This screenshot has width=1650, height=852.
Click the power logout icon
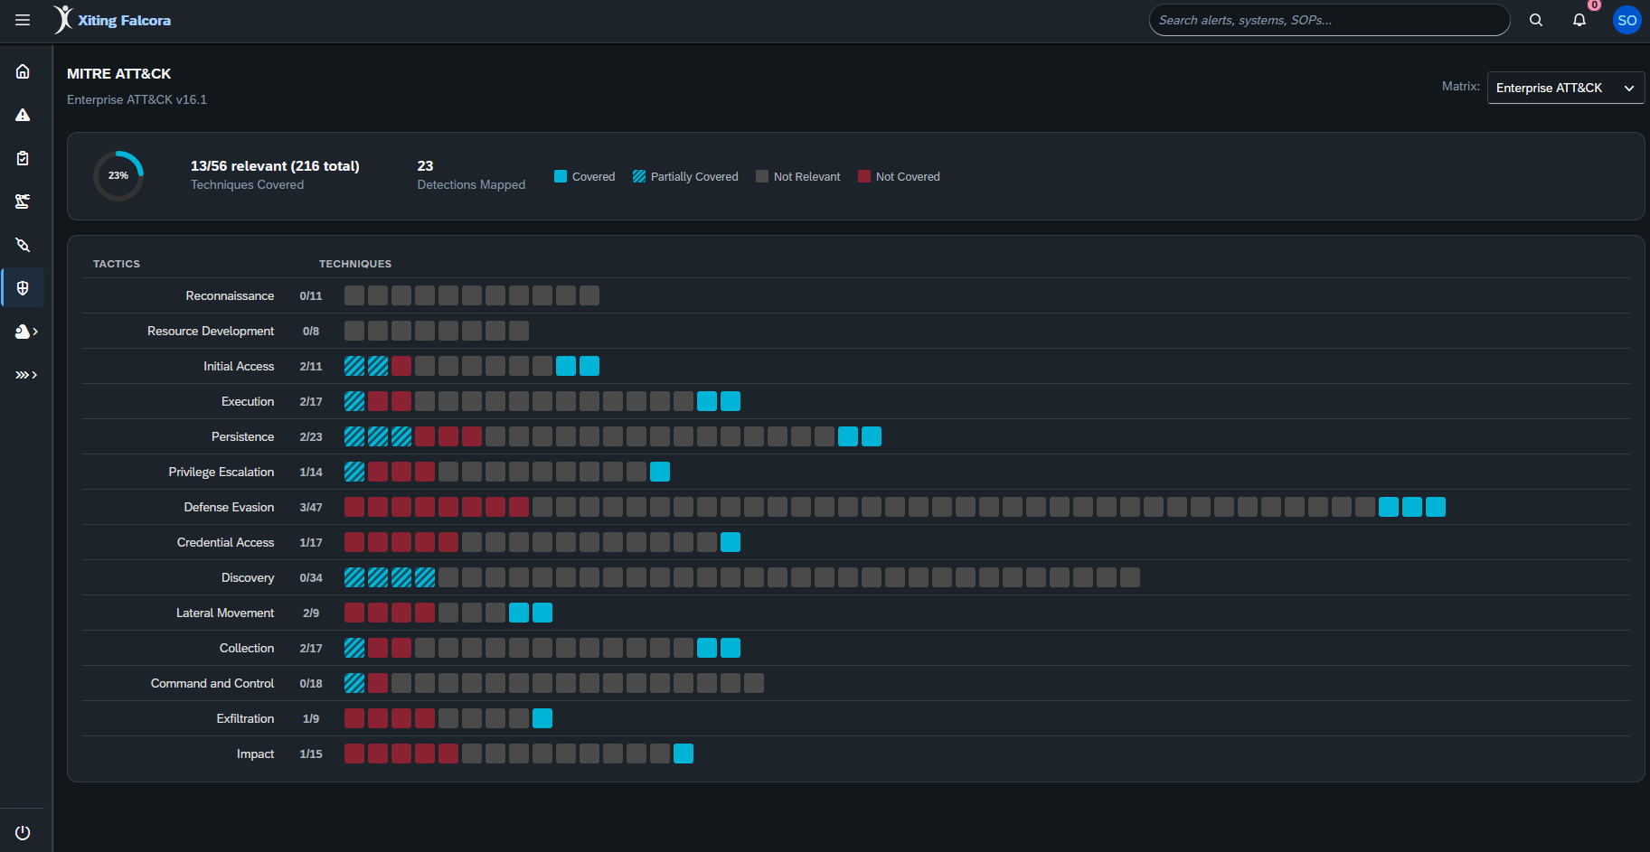(23, 833)
